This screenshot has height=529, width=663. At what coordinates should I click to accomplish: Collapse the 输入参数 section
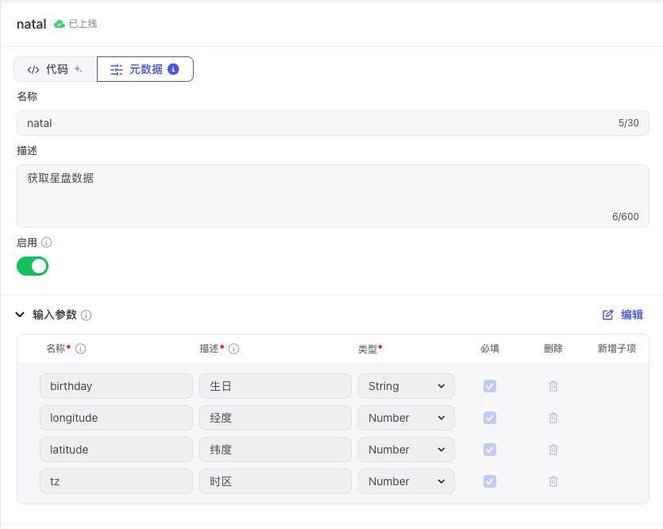[x=20, y=315]
